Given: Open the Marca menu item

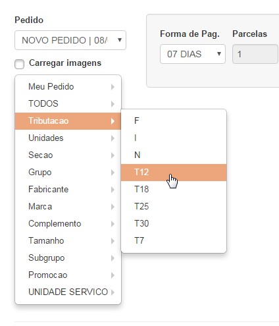Looking at the screenshot, I should pyautogui.click(x=68, y=207).
